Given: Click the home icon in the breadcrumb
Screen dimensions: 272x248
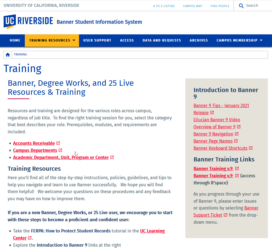Looking at the screenshot, I should [x=7, y=55].
